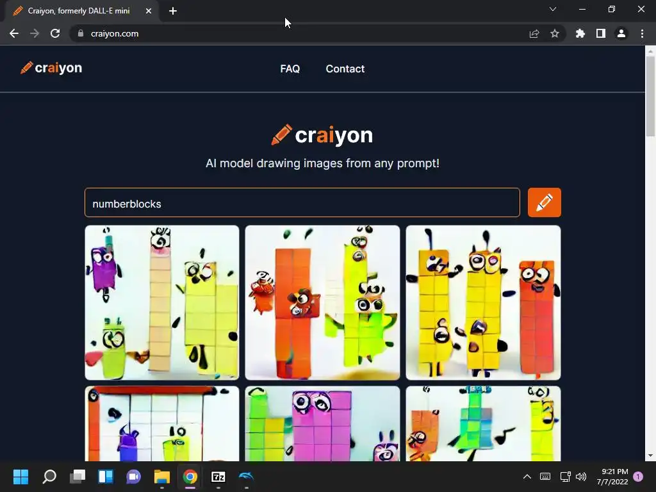Open Windows taskbar search

[49, 477]
